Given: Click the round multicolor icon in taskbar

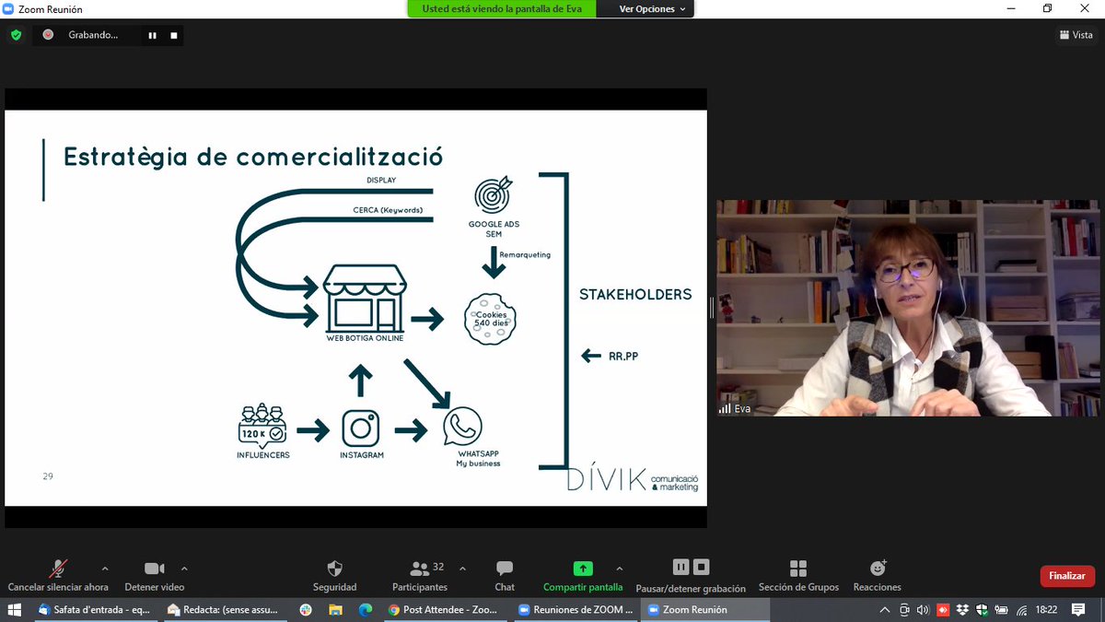Looking at the screenshot, I should click(x=306, y=610).
